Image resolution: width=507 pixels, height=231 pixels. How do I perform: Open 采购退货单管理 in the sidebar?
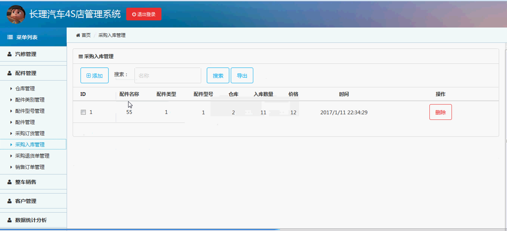33,156
